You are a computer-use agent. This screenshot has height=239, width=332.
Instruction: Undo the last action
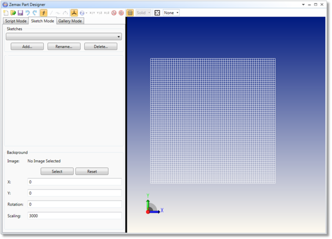[x=28, y=13]
